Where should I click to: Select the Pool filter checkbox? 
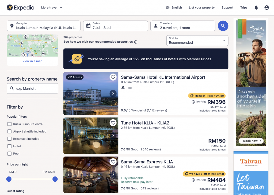[9, 154]
